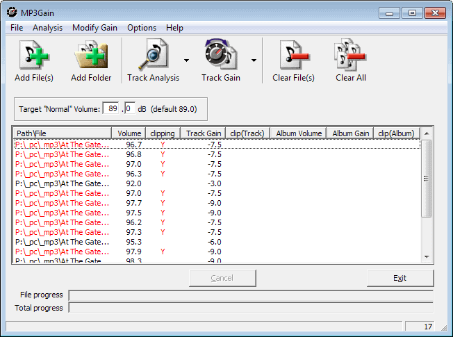This screenshot has height=337, width=453.
Task: Expand the Track Gain dropdown arrow
Action: click(254, 60)
